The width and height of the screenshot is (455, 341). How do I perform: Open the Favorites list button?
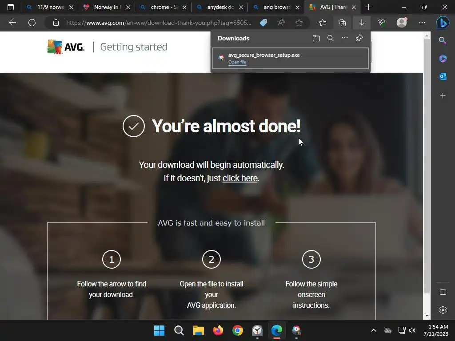pyautogui.click(x=323, y=23)
